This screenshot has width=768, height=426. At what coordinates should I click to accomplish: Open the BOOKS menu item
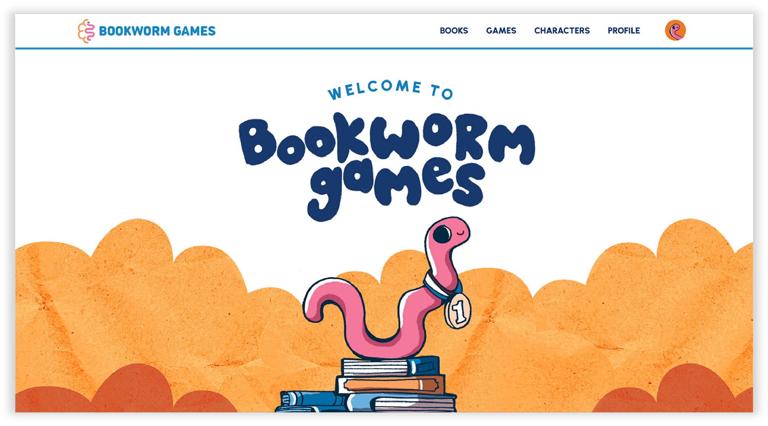pos(454,31)
